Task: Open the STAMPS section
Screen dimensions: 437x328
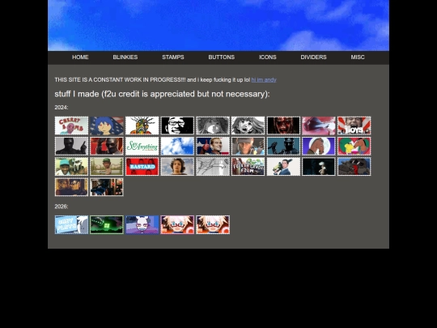Action: 173,58
